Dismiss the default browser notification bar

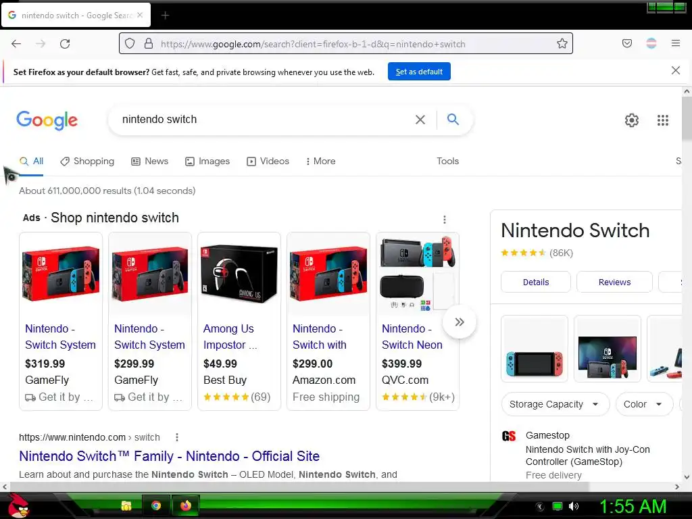pos(676,70)
